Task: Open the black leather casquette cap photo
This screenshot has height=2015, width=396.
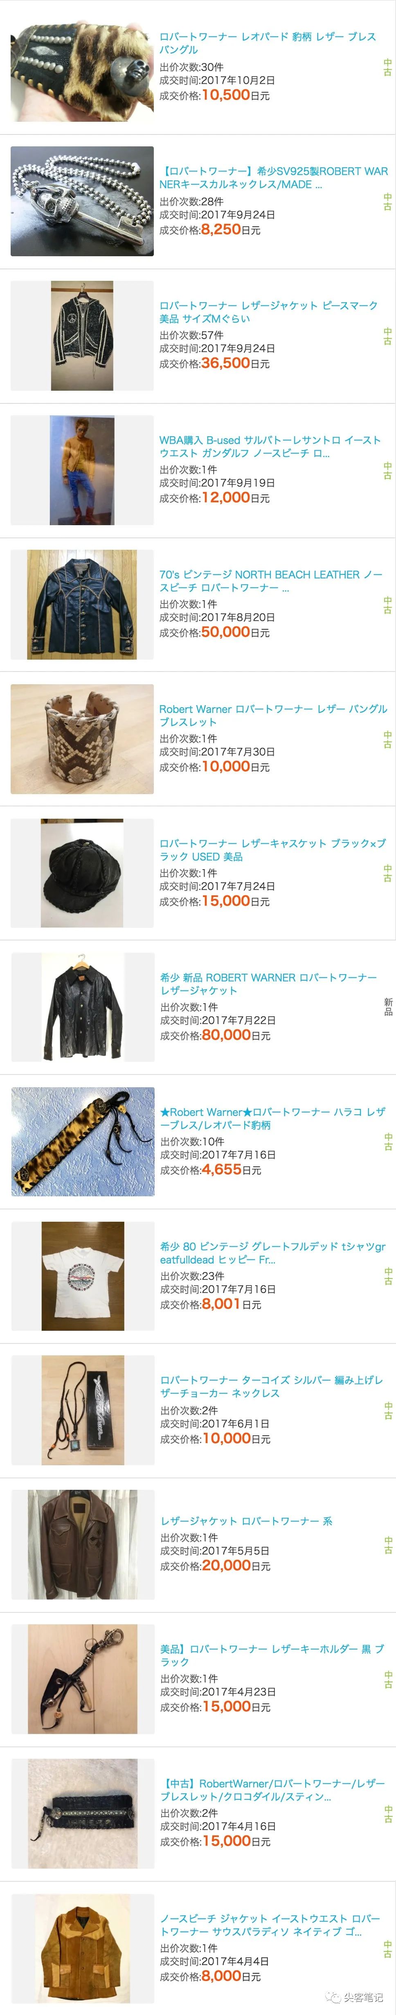Action: point(82,873)
